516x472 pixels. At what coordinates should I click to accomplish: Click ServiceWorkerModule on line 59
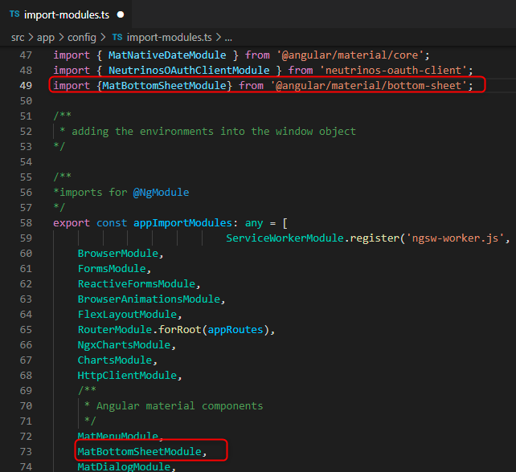pos(285,238)
